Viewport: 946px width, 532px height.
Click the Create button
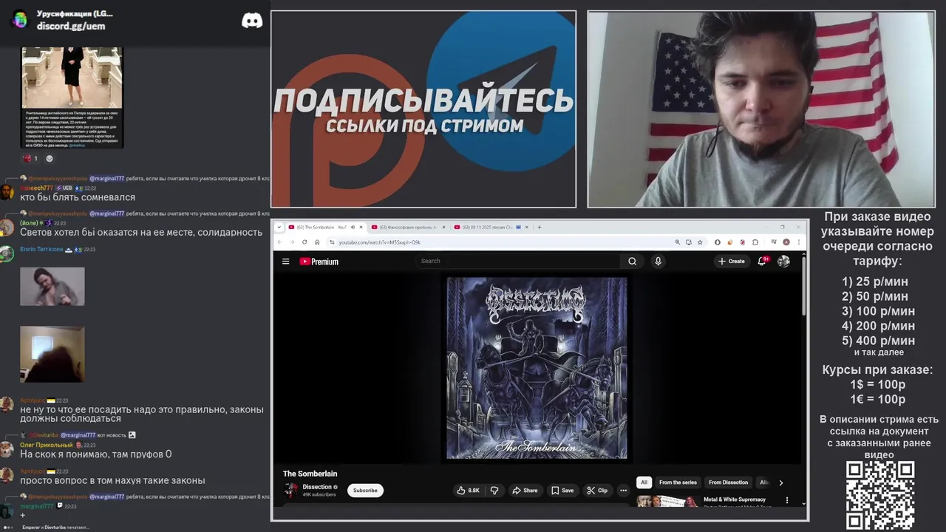(x=732, y=261)
